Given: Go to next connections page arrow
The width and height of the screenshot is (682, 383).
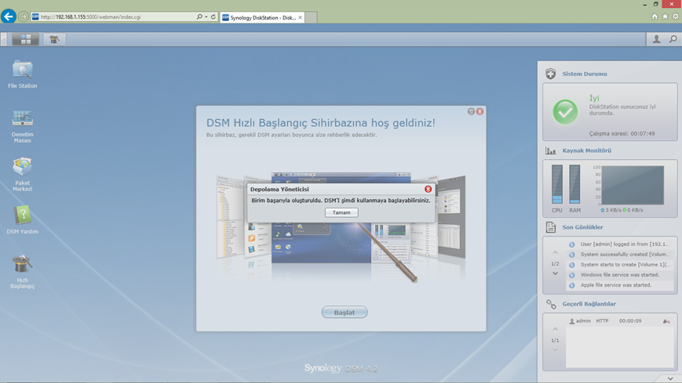Looking at the screenshot, I should click(x=556, y=350).
